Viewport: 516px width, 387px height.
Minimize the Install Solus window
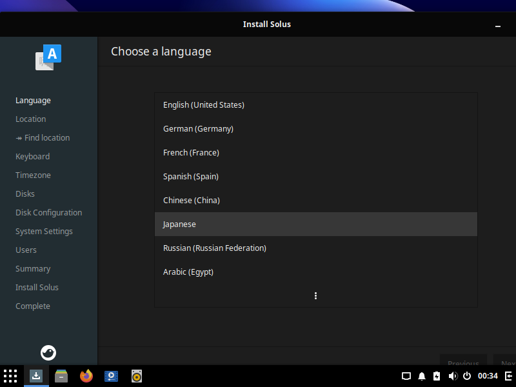[x=498, y=25]
